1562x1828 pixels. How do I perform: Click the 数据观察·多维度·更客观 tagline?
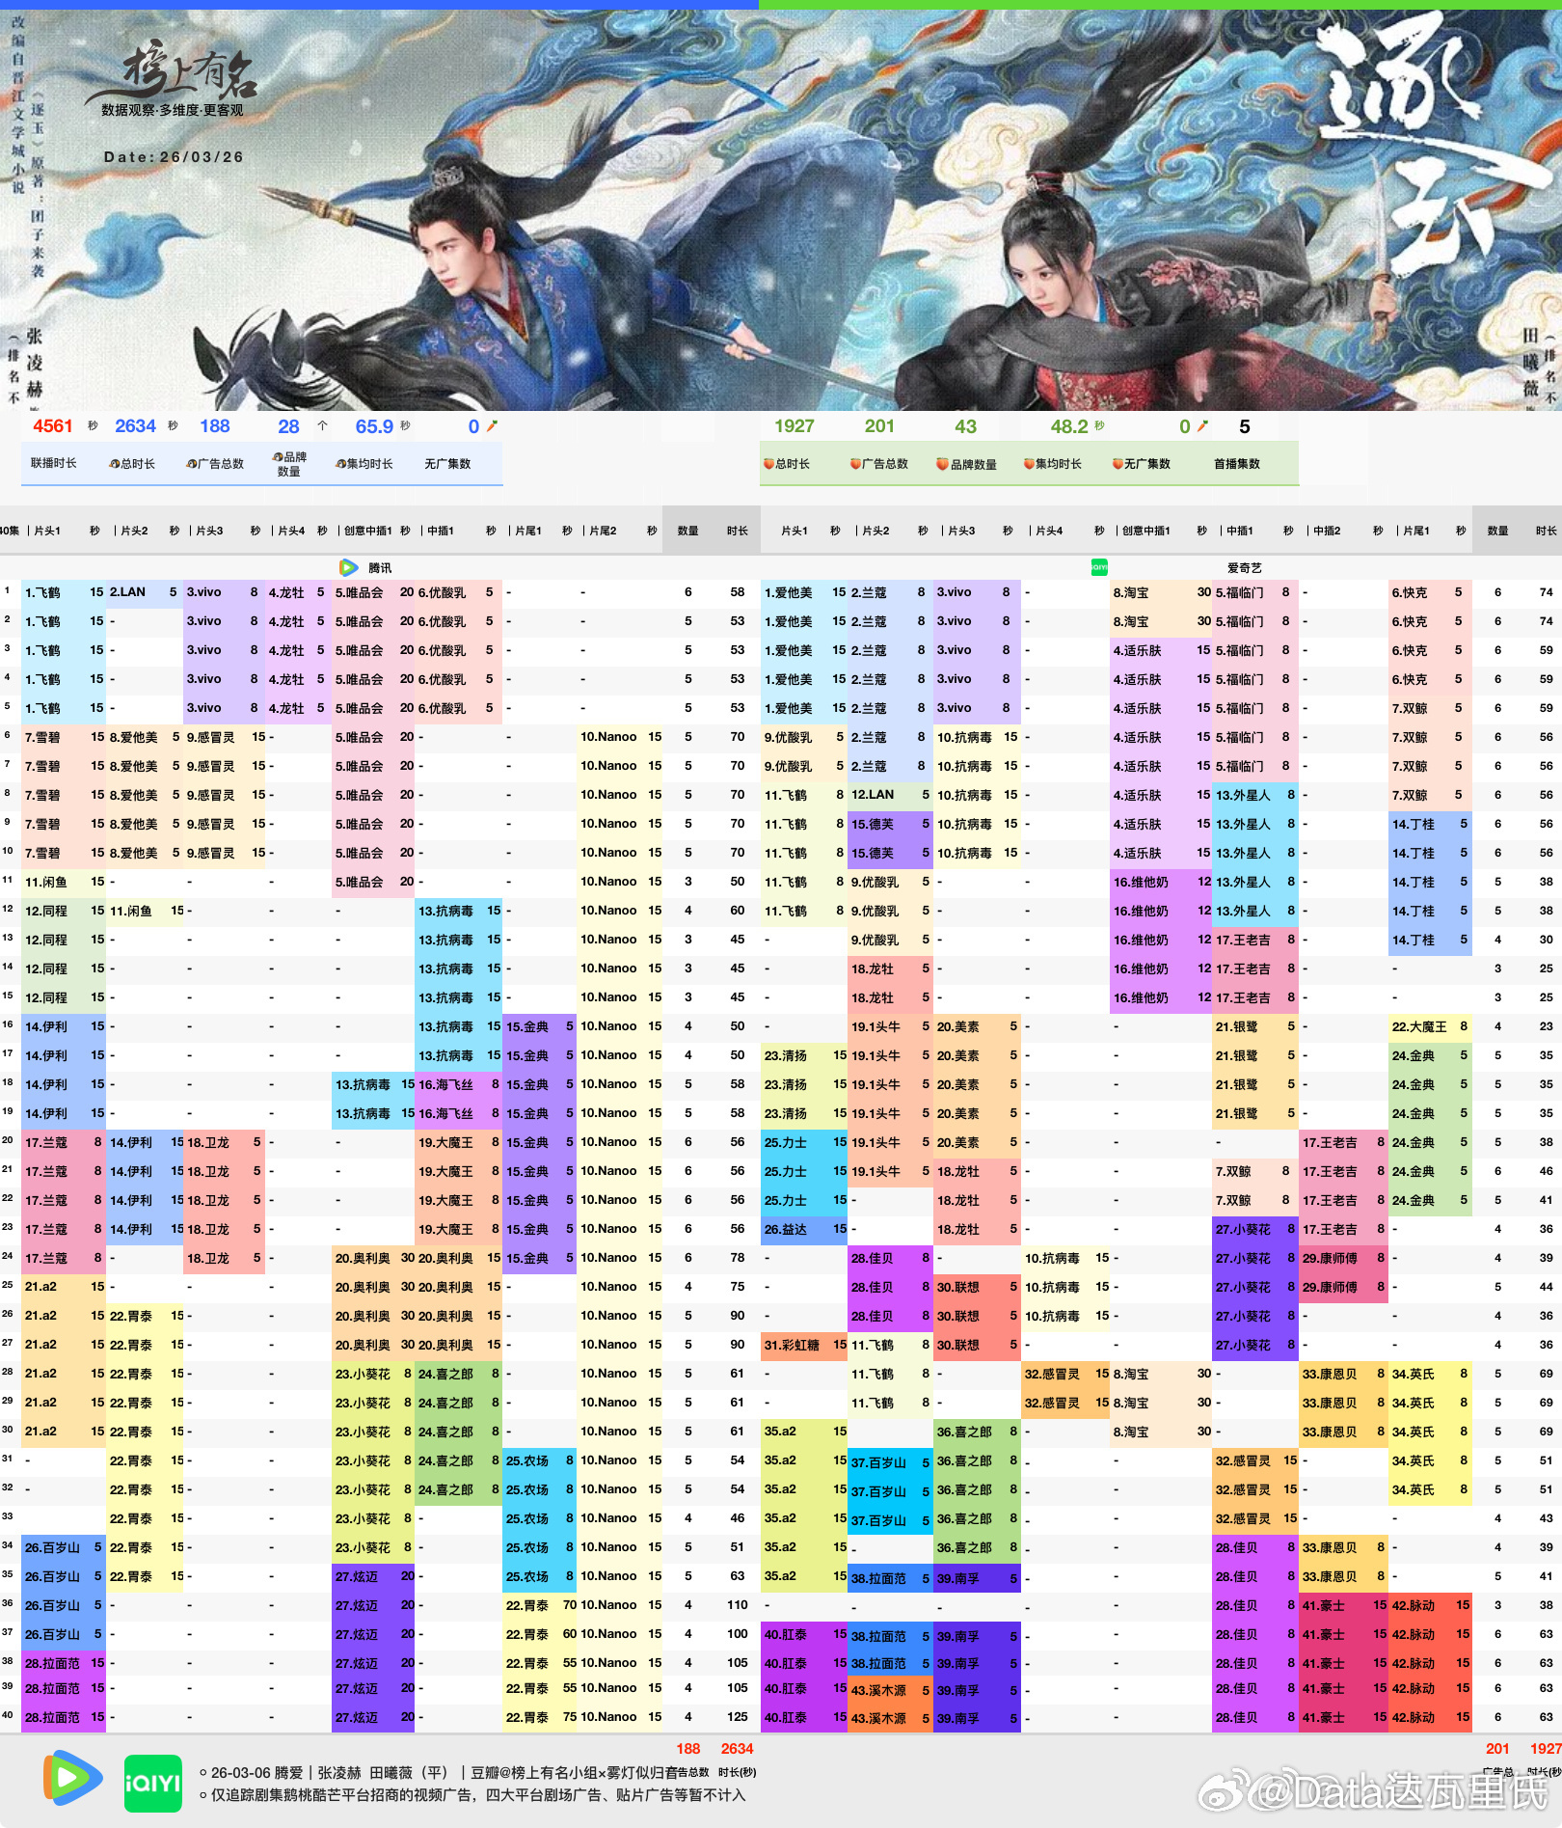173,111
